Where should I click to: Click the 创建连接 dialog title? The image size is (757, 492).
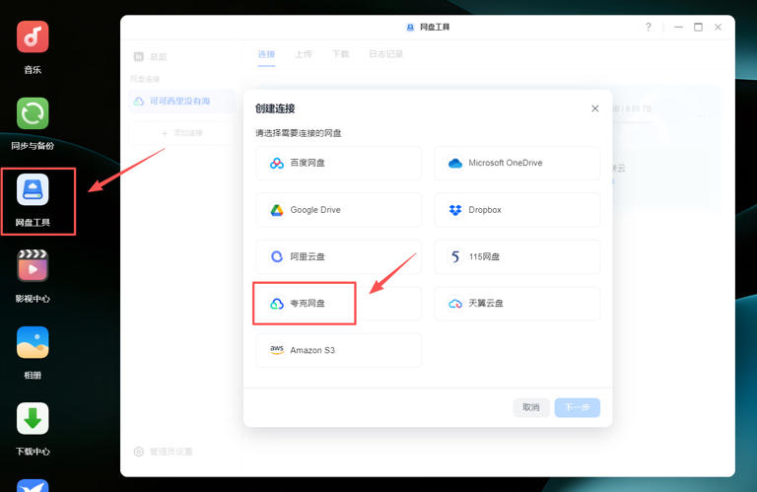275,108
